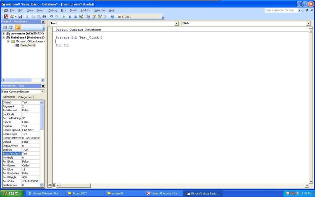Click Full Module View button in code window

[54, 185]
